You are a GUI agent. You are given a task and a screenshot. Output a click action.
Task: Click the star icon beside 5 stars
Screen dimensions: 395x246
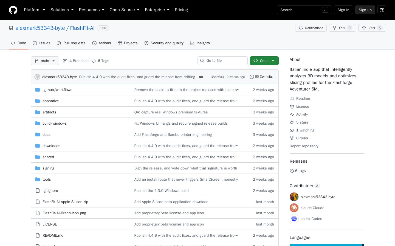click(292, 122)
